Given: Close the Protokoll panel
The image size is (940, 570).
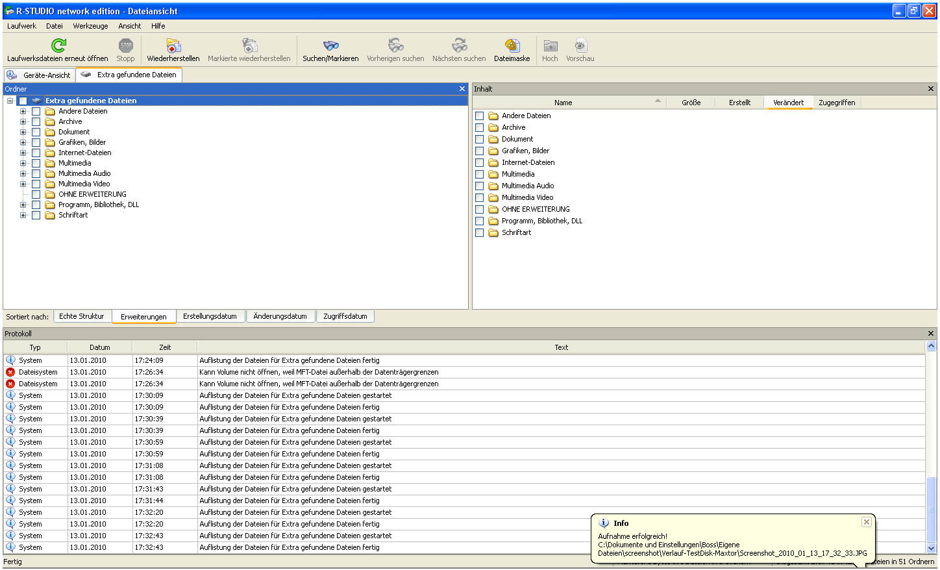Looking at the screenshot, I should [x=931, y=334].
